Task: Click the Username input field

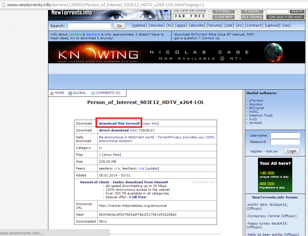Action: pyautogui.click(x=285, y=135)
